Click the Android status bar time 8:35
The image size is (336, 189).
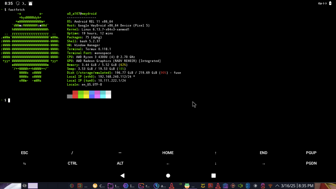point(9,4)
